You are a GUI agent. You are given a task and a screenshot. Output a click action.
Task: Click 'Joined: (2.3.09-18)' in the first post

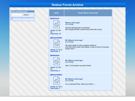[55, 31]
